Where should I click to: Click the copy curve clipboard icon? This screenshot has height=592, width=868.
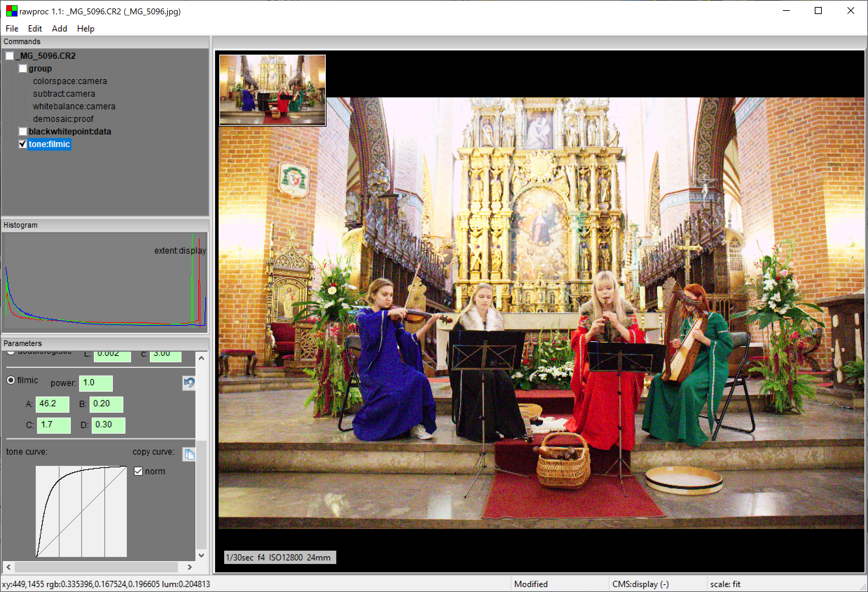click(x=189, y=454)
